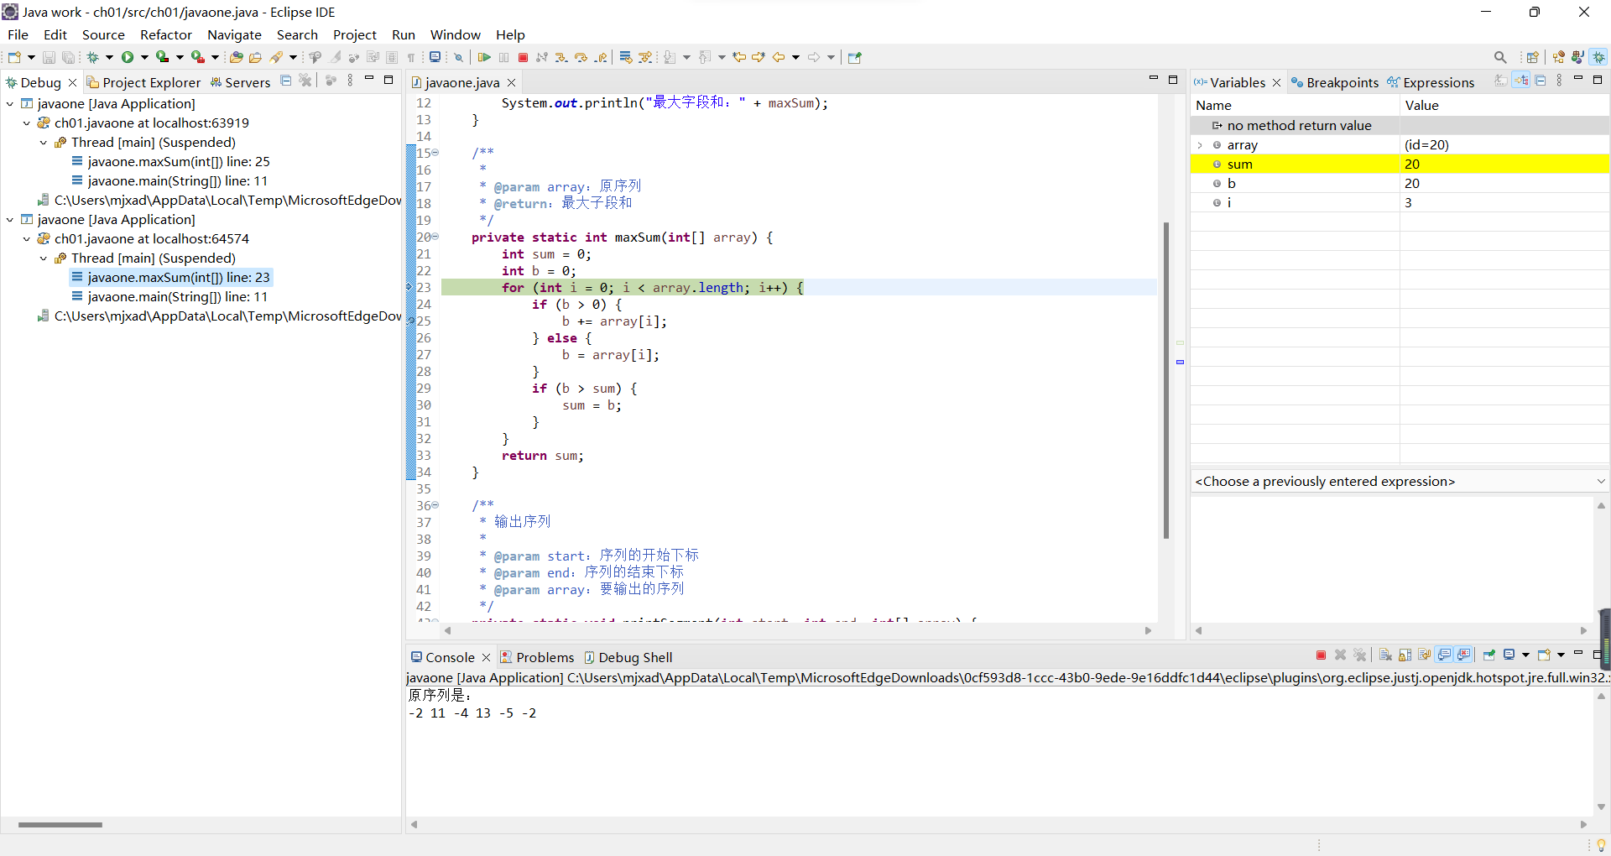Viewport: 1611px width, 856px height.
Task: Open the Display Selected Console dropdown arrow
Action: click(1525, 655)
